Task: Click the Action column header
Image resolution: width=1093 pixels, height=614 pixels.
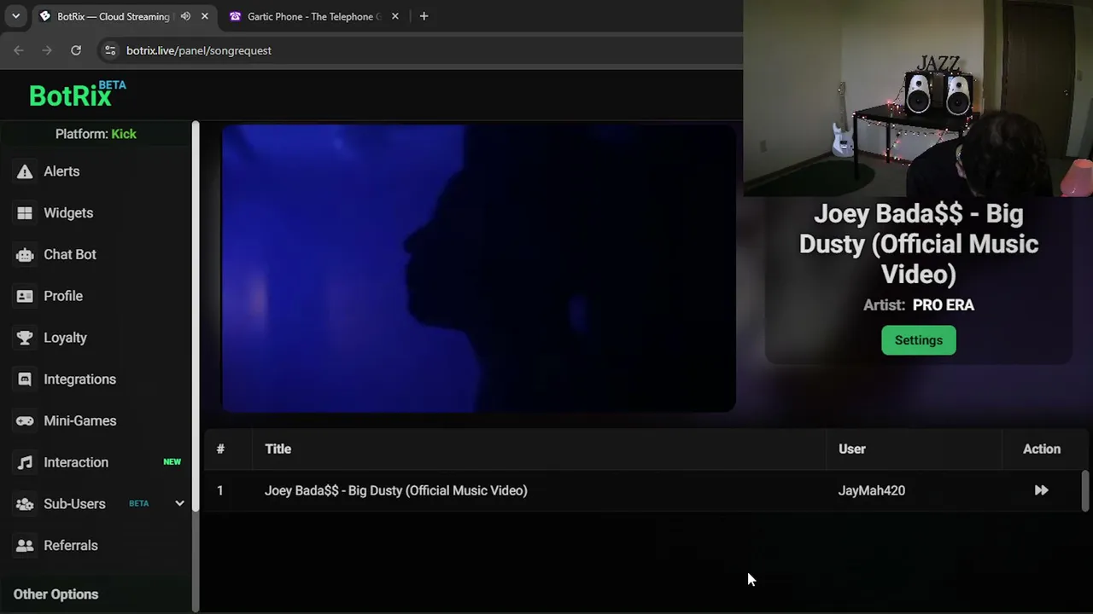Action: click(x=1042, y=449)
